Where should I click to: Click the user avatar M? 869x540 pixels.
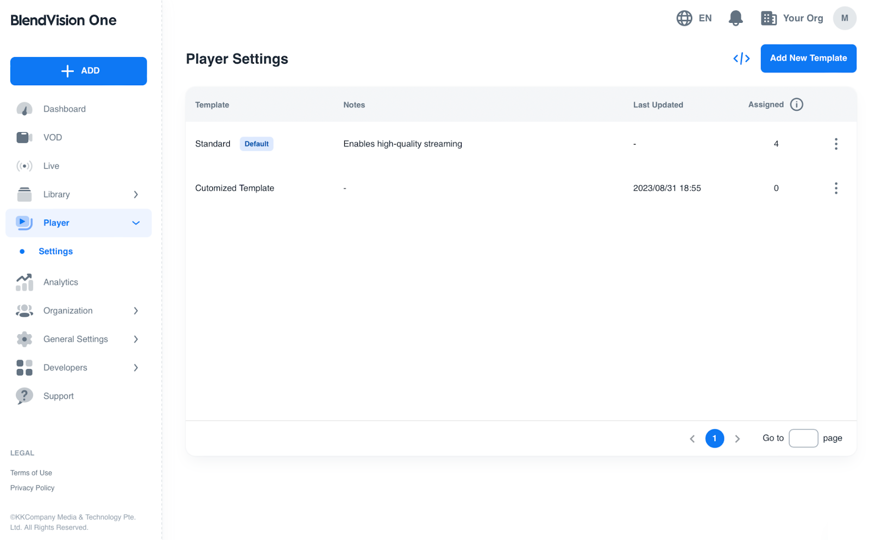844,18
